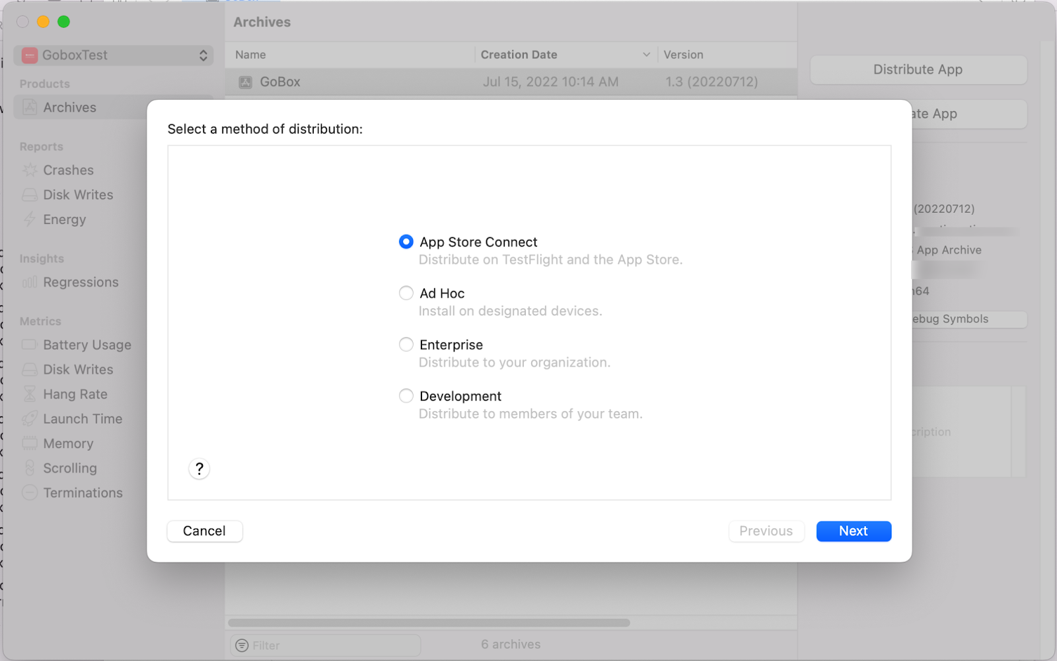This screenshot has width=1057, height=661.
Task: Click the Hang Rate hourglass icon
Action: point(30,394)
